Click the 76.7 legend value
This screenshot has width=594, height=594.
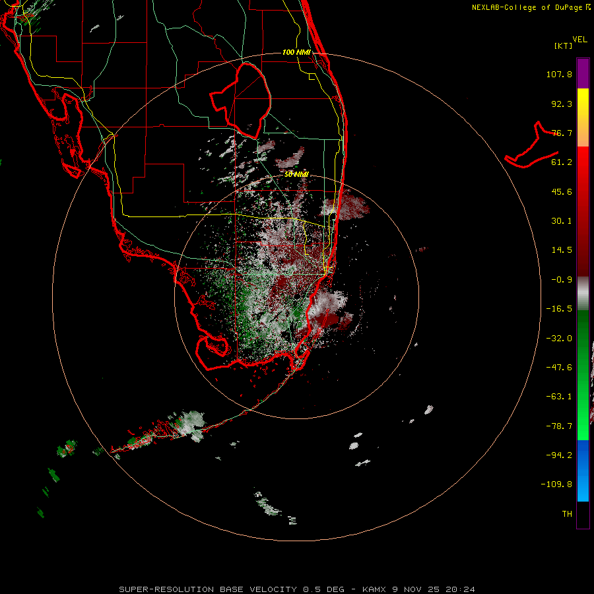point(562,133)
